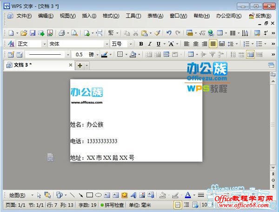Expand the line spacing dropdown arrow
This screenshot has width=279, height=212.
click(237, 44)
